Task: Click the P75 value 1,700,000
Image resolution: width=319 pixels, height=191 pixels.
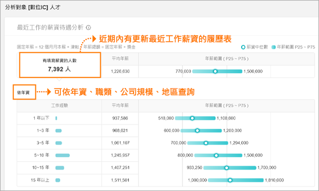Action: [x=267, y=168]
